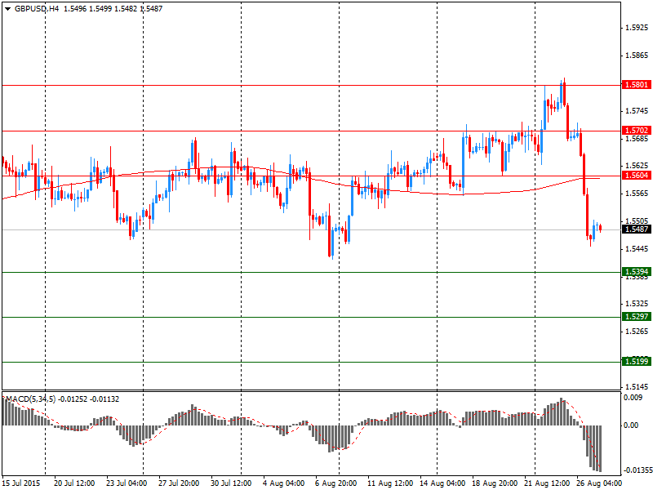This screenshot has height=490, width=653.
Task: Click the 21 Aug 12:00 time label
Action: pos(547,483)
